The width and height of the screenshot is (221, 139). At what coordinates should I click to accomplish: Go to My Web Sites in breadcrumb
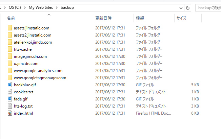(41, 7)
